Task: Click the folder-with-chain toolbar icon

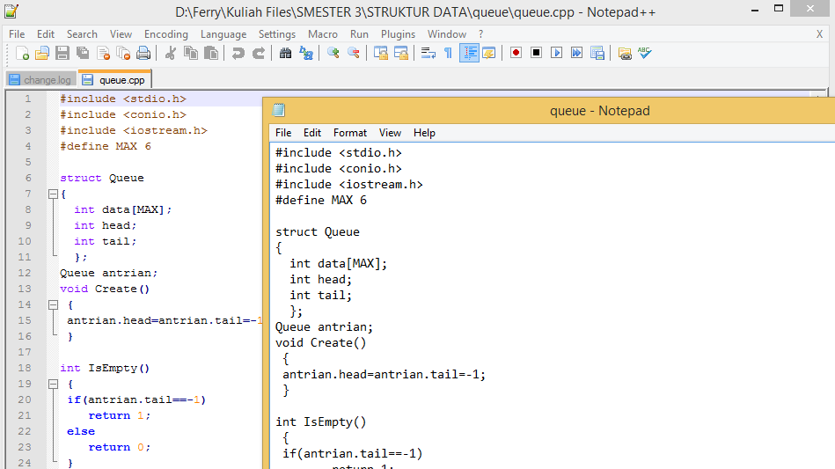Action: click(625, 53)
